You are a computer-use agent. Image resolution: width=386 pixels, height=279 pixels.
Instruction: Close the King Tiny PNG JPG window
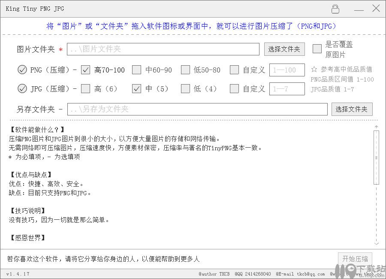[x=376, y=9]
